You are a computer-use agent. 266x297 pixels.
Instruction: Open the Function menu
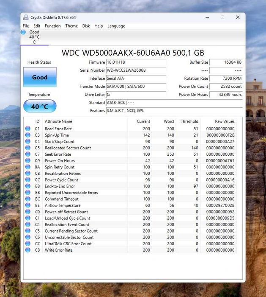53,26
